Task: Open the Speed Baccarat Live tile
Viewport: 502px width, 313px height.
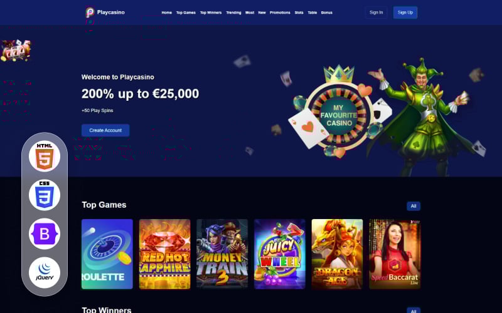Action: pos(395,254)
